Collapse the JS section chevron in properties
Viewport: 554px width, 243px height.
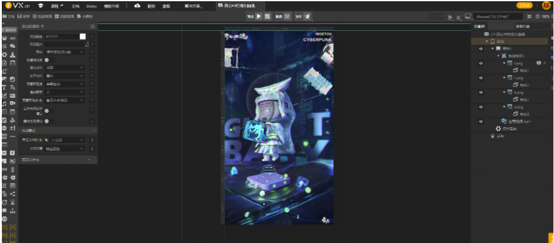(93, 131)
